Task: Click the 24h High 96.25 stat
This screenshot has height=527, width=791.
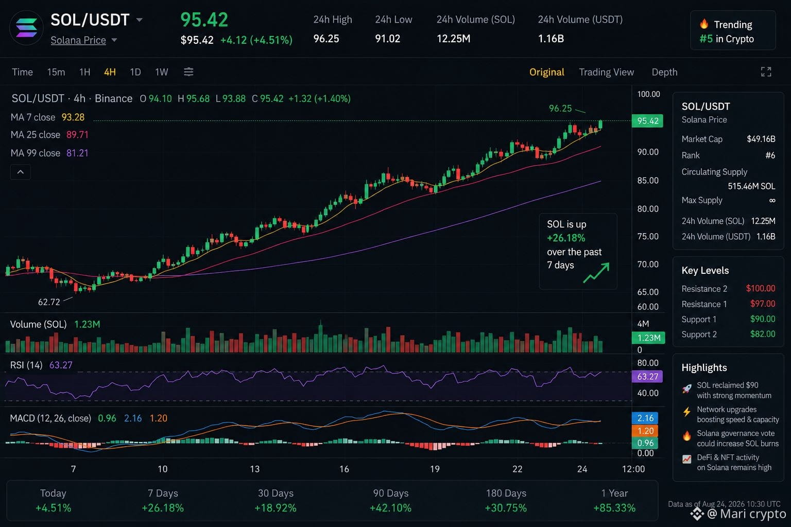Action: (x=333, y=29)
